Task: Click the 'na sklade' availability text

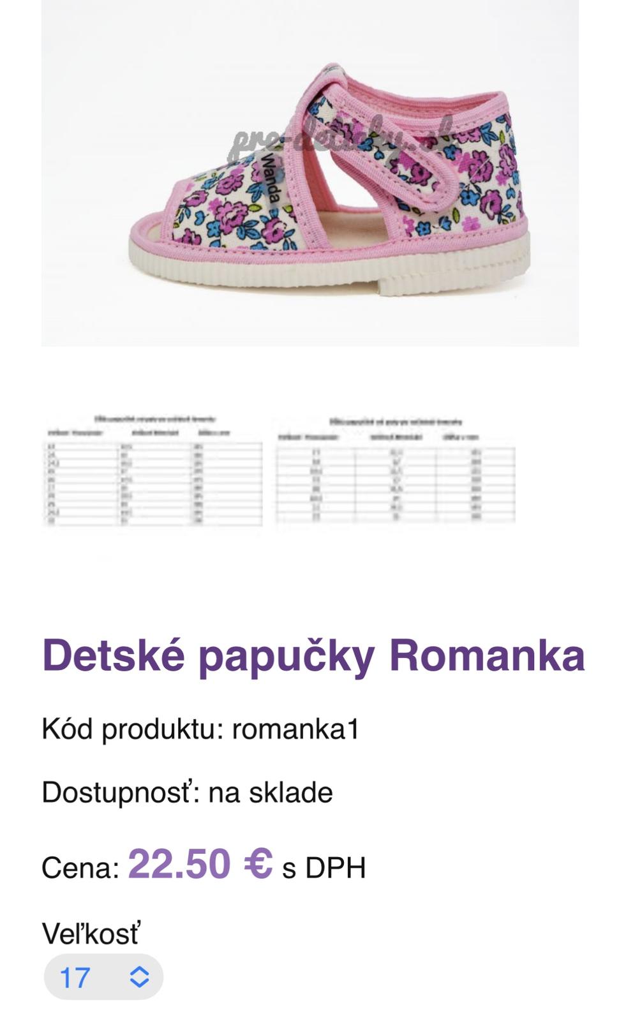Action: click(x=271, y=793)
